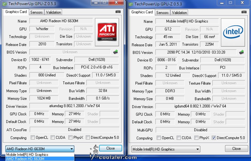Click Shaders field showing 800 Unified
Viewport: 251px width, 161px height.
(x=47, y=75)
